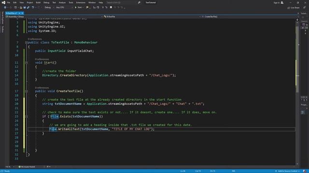Open the ToTextFile type navigation dropdown
This screenshot has height=173, width=309.
coord(152,17)
